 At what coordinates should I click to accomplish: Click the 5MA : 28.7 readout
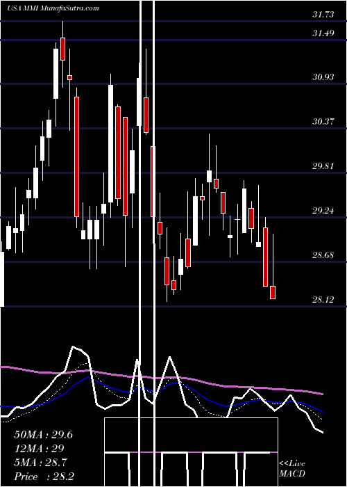click(42, 463)
